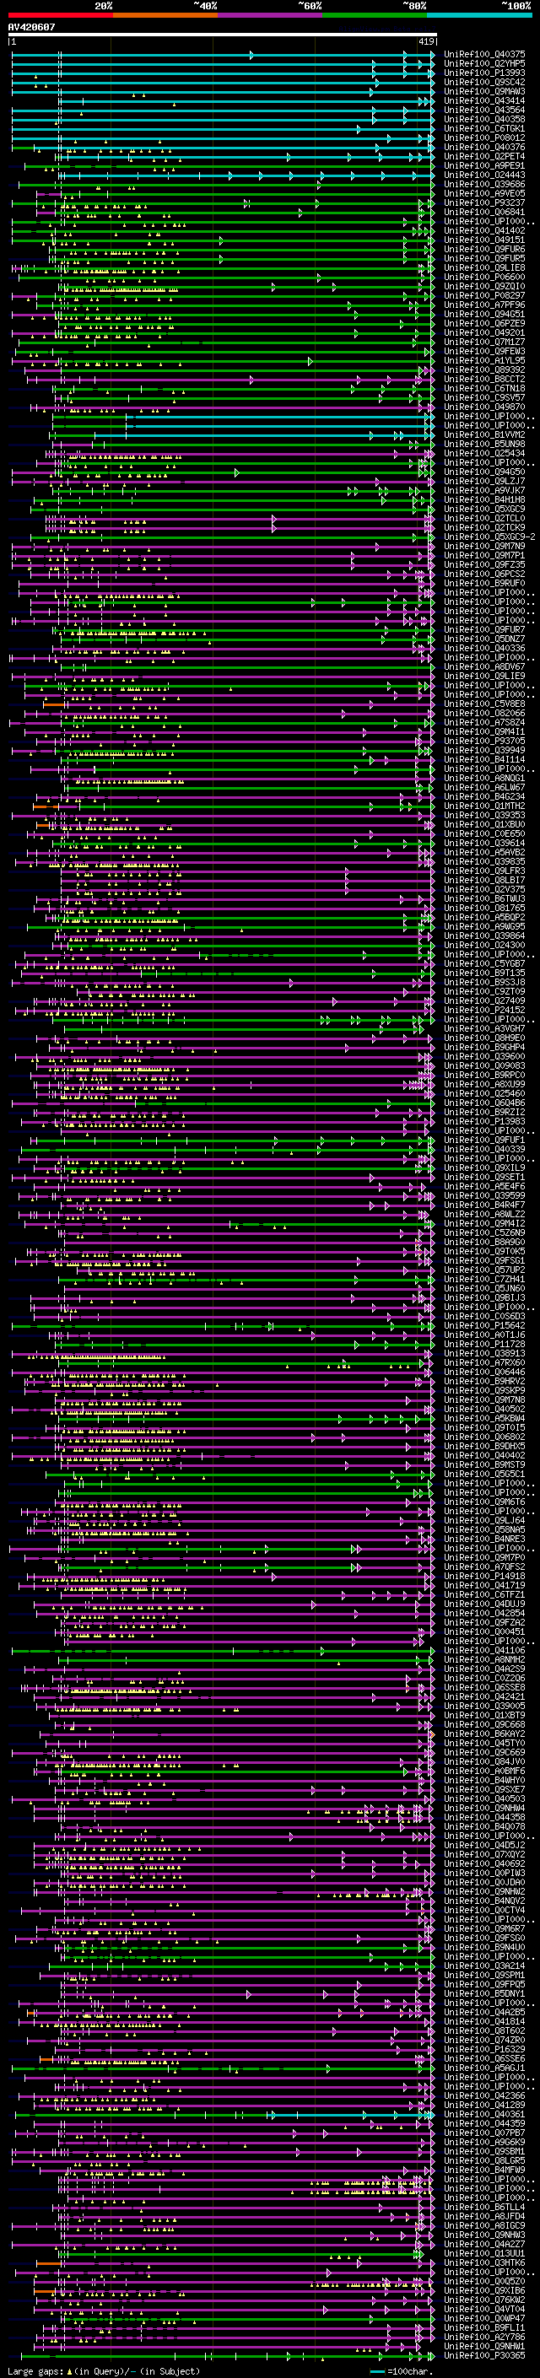Image resolution: width=540 pixels, height=2378 pixels.
Task: Open hit UniRef100_Q40375
Action: pos(484,55)
